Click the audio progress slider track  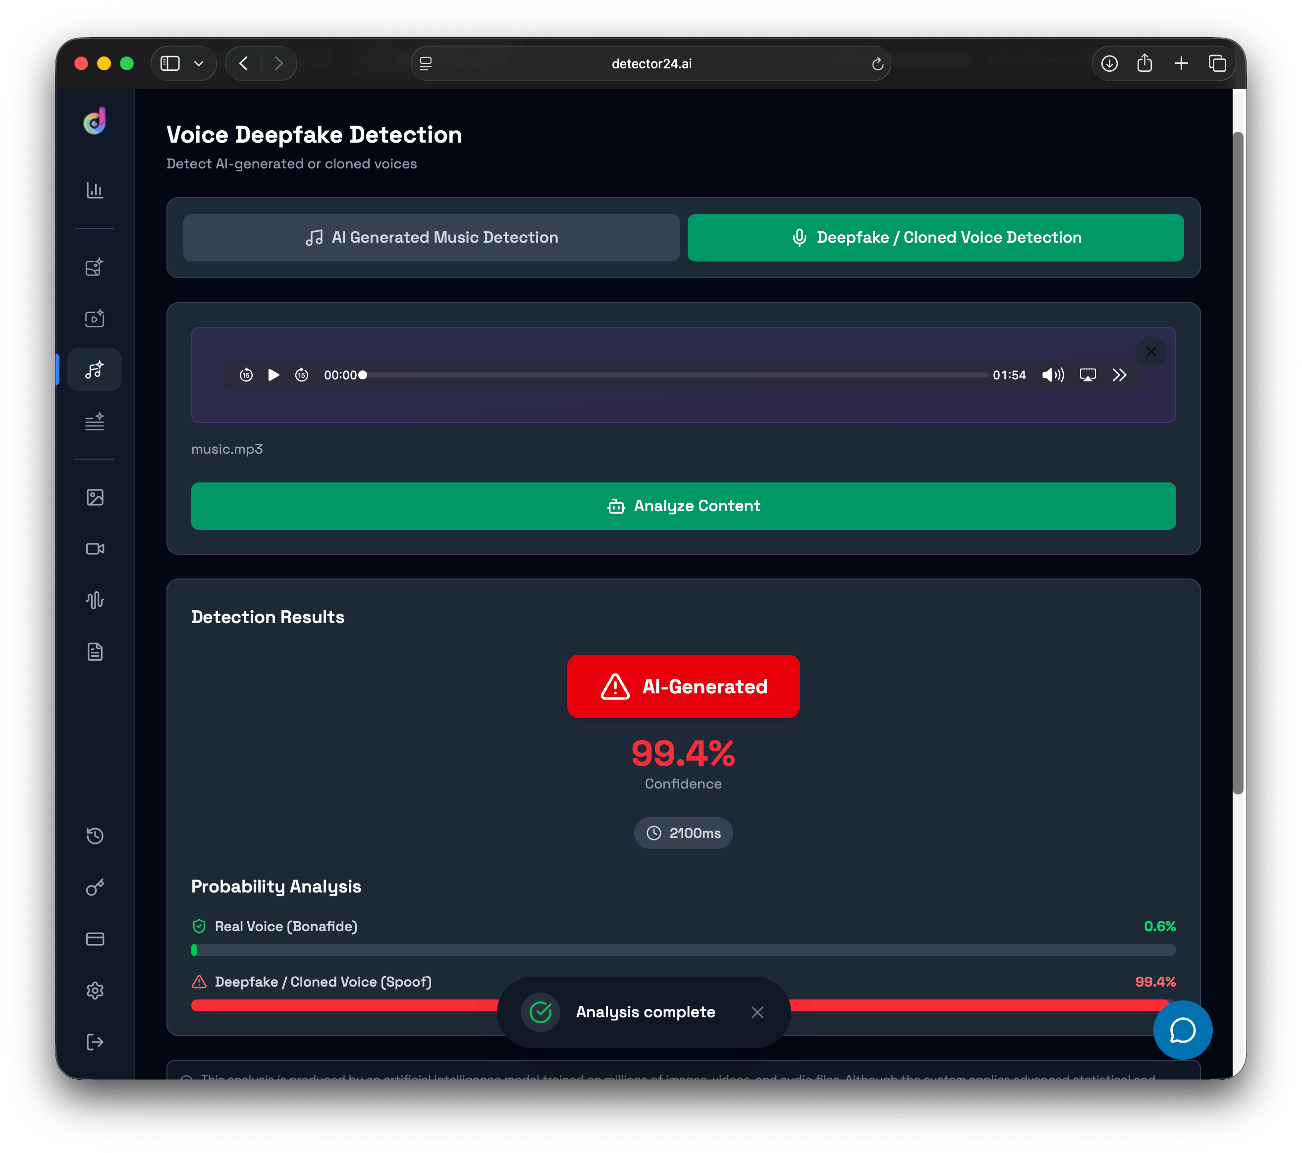[675, 375]
